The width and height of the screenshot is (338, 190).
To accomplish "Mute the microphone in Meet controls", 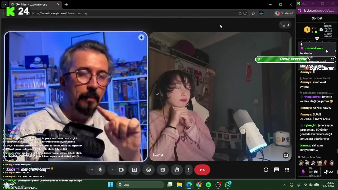I will point(100,170).
